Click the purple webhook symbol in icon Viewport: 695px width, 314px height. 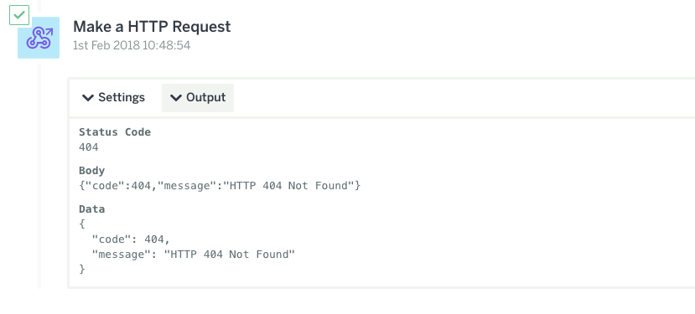tap(39, 38)
